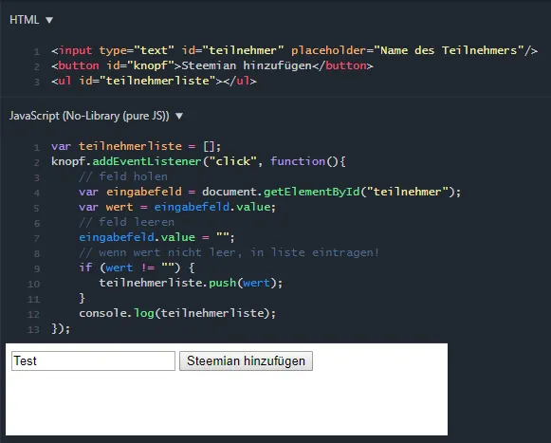This screenshot has height=443, width=551.
Task: Click the line 'eingabefeld.value = "";'
Action: tap(156, 237)
